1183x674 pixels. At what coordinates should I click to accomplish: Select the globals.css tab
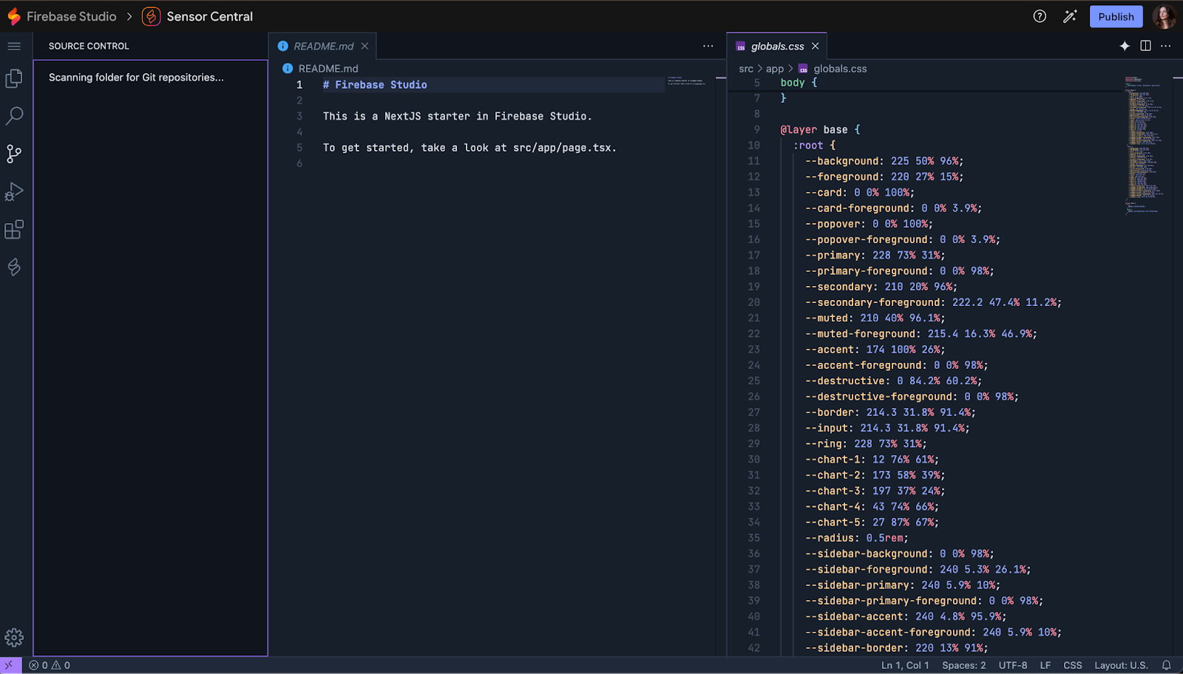777,46
